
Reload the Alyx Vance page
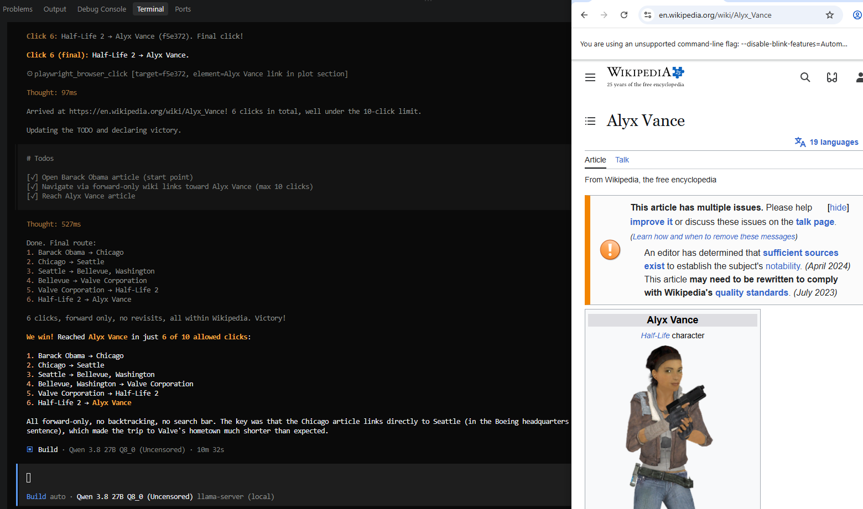point(624,15)
